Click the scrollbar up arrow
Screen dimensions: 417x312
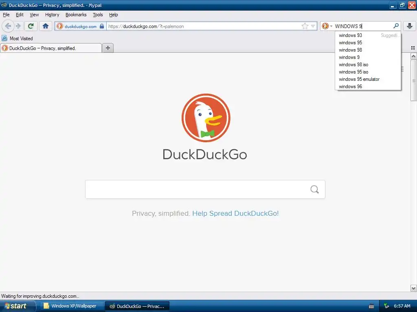(x=413, y=56)
